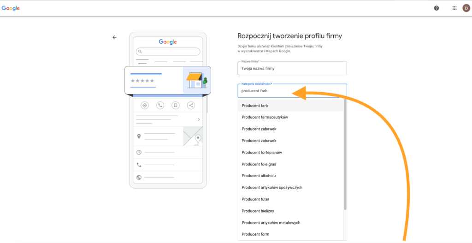The height and width of the screenshot is (243, 472).
Task: Select 'Producent form' category
Action: 290,234
